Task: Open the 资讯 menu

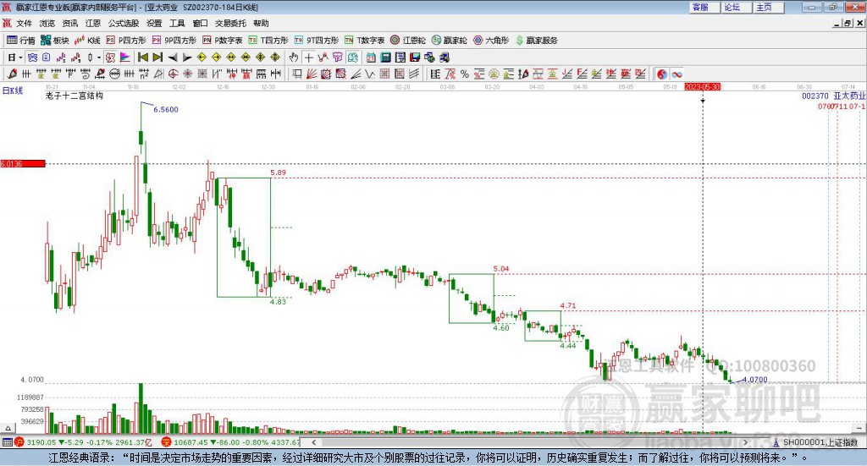Action: (x=69, y=23)
